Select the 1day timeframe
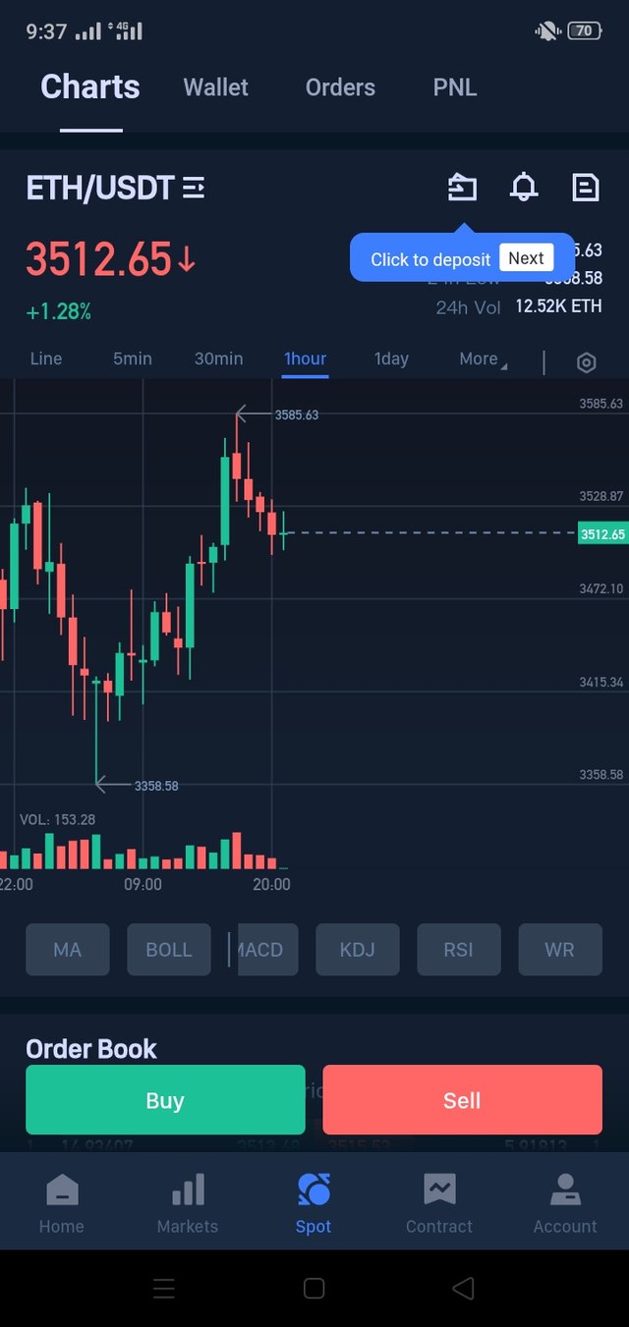Screen dimensions: 629x1327 point(391,359)
